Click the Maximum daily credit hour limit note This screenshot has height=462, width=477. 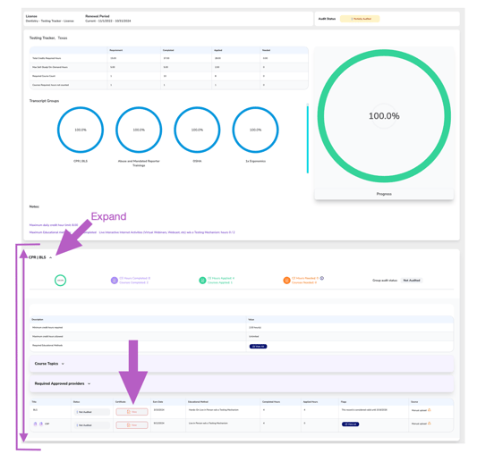(54, 225)
